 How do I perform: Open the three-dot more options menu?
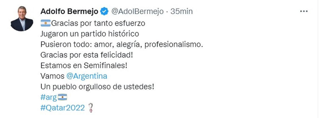tap(304, 11)
